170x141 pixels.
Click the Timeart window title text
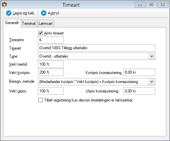click(x=71, y=5)
